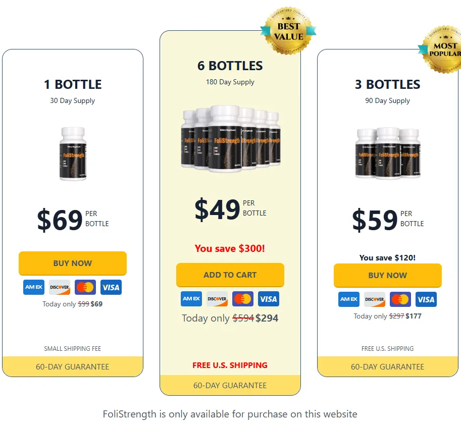Click the AMEX icon under 1 Bottle
This screenshot has width=461, height=423.
[34, 287]
